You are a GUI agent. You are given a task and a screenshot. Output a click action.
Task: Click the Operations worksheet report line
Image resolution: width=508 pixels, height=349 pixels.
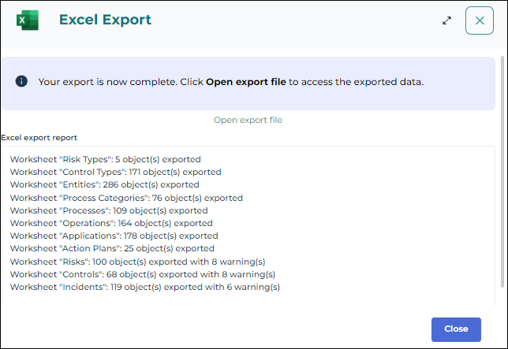pyautogui.click(x=111, y=223)
